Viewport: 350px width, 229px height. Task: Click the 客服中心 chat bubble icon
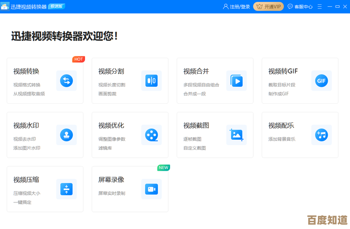290,6
